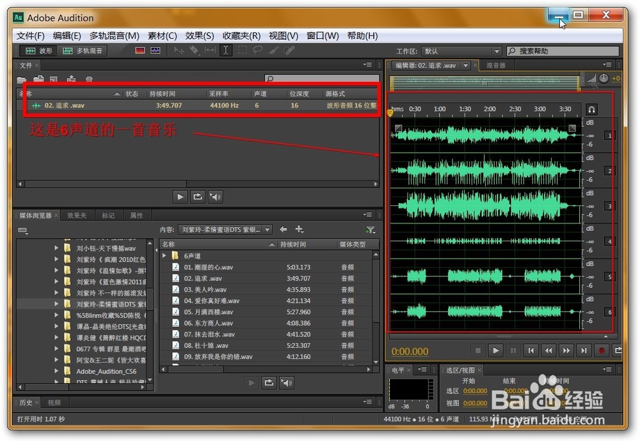Select the Spot Healing Brush tool
640x442 pixels.
pyautogui.click(x=289, y=51)
